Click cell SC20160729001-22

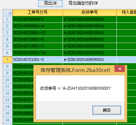coord(38,33)
